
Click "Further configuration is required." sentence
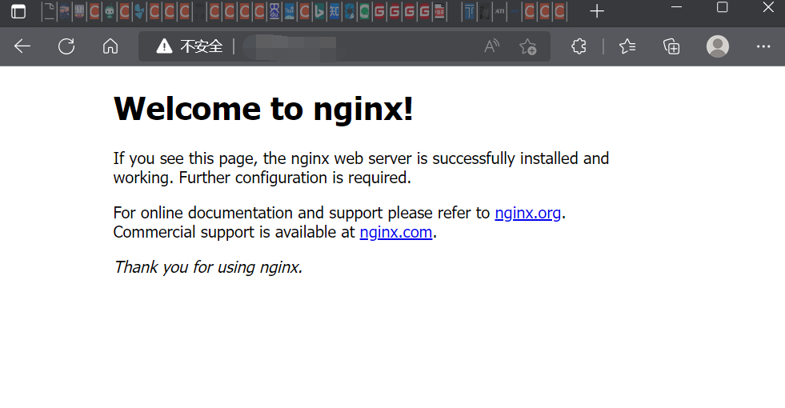295,178
